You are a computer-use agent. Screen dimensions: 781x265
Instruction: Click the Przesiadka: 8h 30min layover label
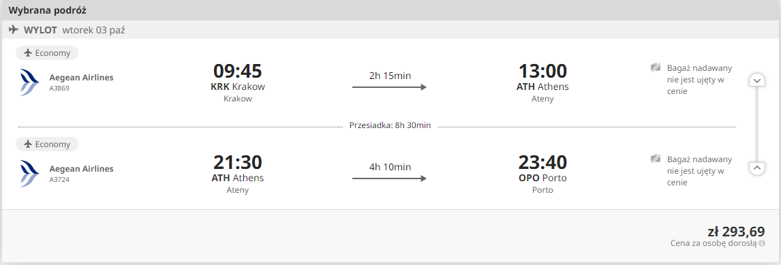click(390, 125)
